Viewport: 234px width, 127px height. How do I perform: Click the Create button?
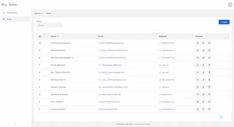pos(224,22)
